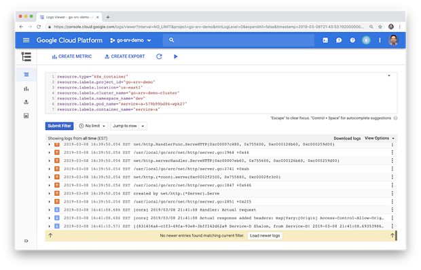Click CREATE METRIC
Screen dimensions: 421x270
point(72,56)
